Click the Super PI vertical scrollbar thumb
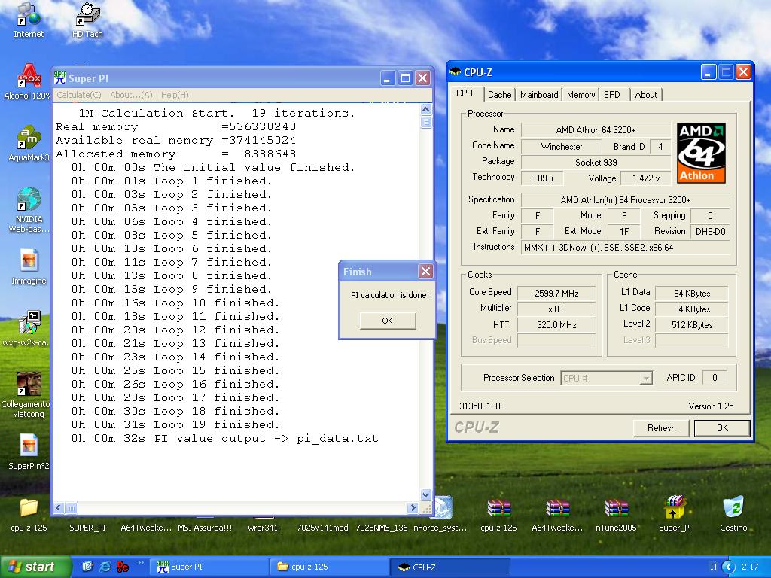The height and width of the screenshot is (578, 771). [426, 122]
